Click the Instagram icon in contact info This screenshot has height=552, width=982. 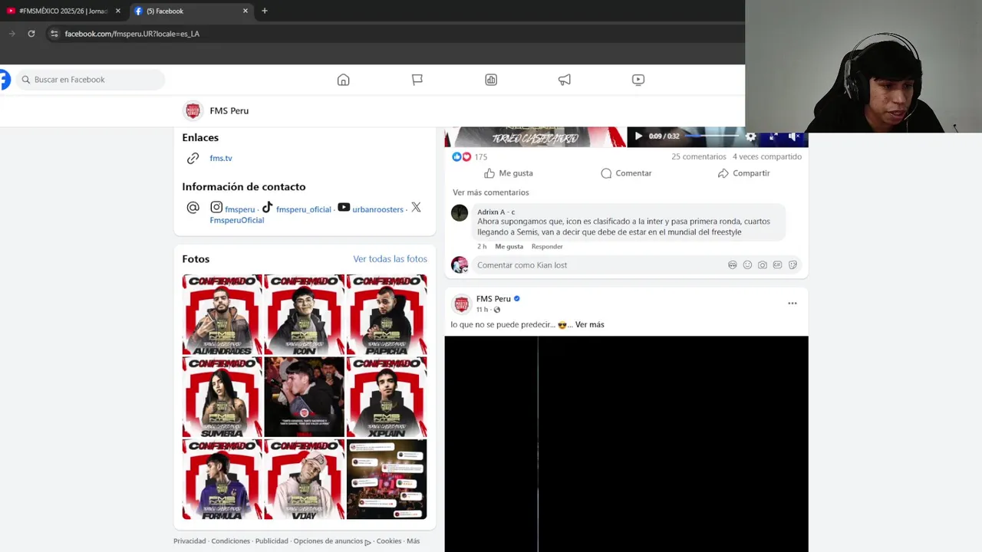[216, 207]
